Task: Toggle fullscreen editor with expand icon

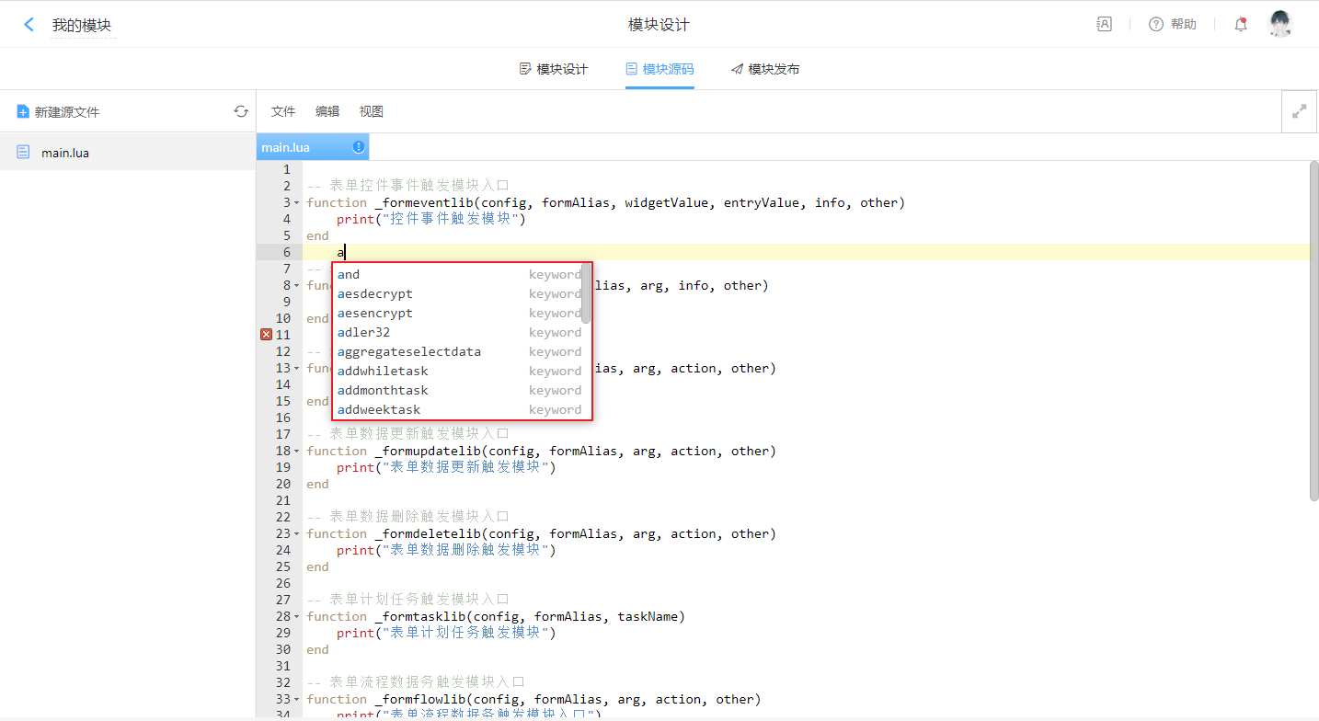Action: click(x=1299, y=111)
